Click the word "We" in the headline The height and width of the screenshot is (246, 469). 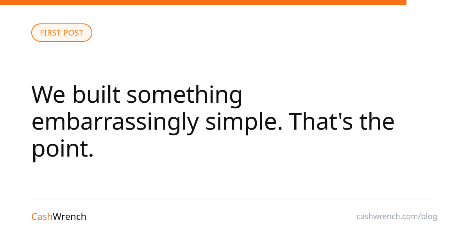(48, 94)
